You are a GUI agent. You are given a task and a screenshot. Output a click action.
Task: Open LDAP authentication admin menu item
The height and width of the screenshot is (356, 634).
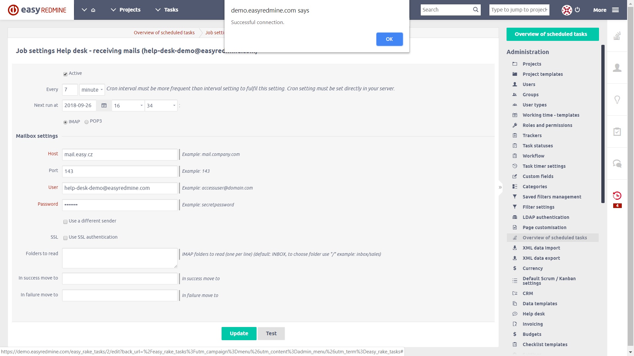pyautogui.click(x=546, y=217)
